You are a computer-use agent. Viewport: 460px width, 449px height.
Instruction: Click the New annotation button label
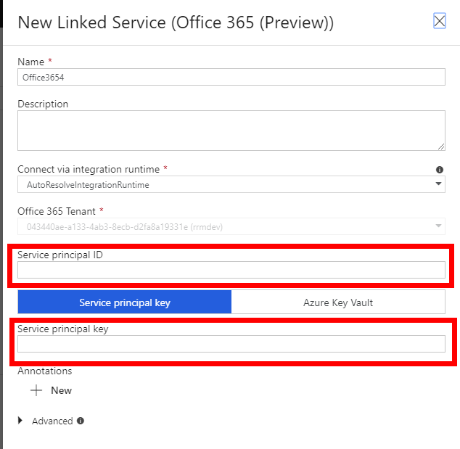[x=61, y=390]
